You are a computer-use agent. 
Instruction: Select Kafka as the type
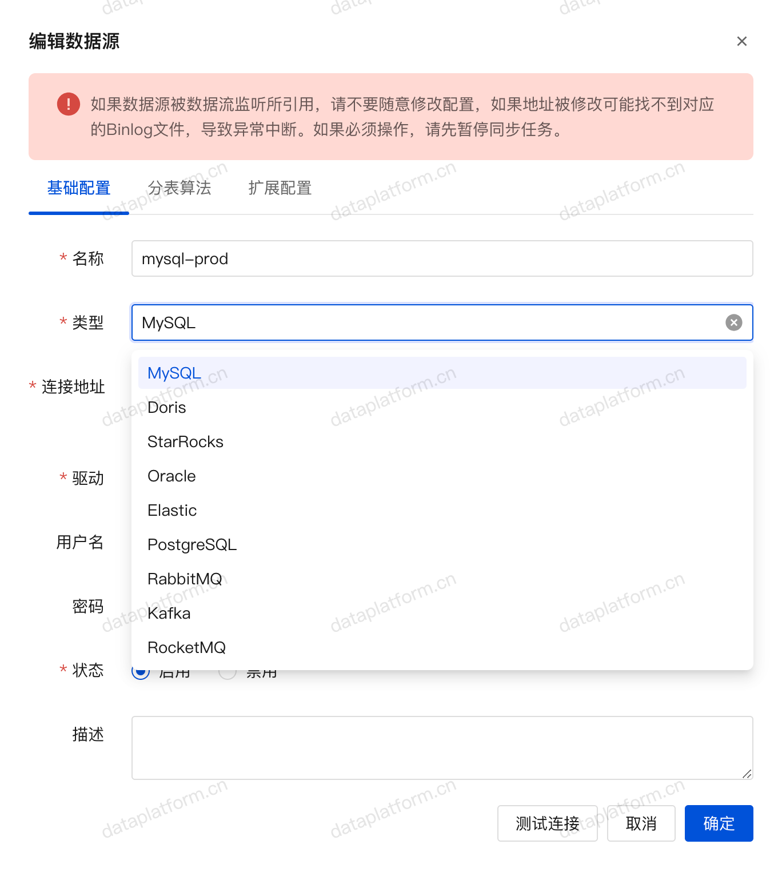(169, 613)
